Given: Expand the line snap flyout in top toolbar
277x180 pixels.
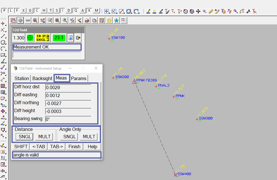Looking at the screenshot, I should point(121,11).
